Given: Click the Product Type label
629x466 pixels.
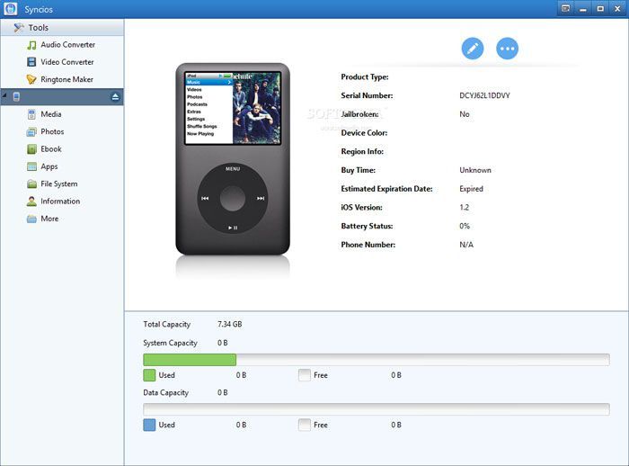Looking at the screenshot, I should (x=365, y=77).
